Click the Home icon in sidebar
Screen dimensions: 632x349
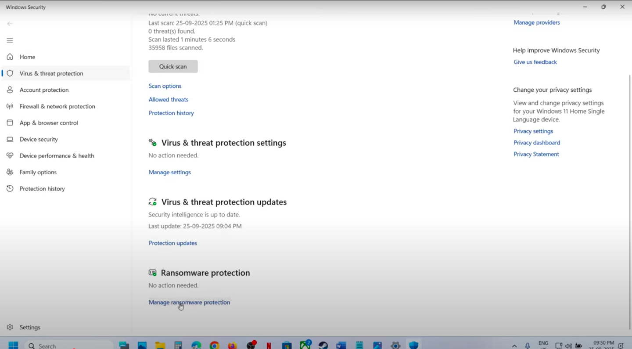point(10,57)
